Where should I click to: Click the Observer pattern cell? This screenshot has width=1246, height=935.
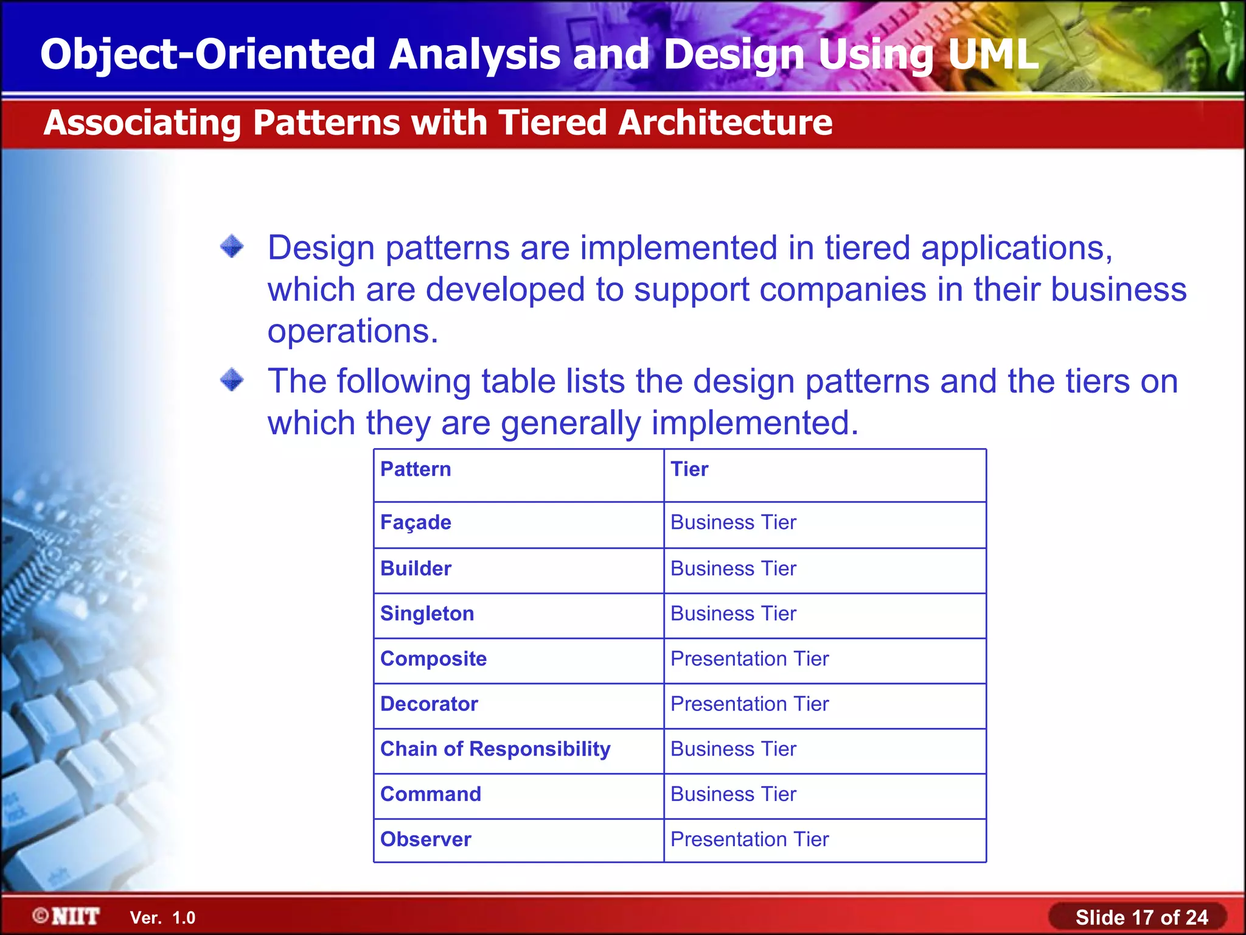pyautogui.click(x=425, y=839)
